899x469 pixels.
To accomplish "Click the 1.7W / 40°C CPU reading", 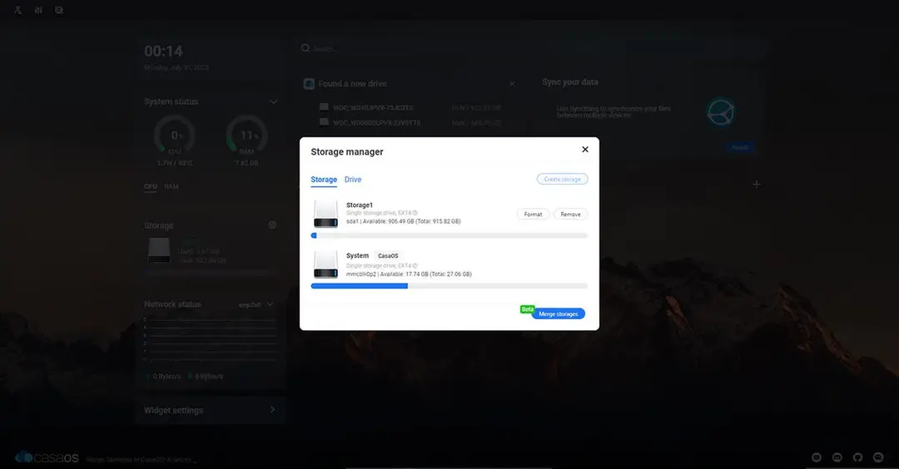I will (x=175, y=163).
